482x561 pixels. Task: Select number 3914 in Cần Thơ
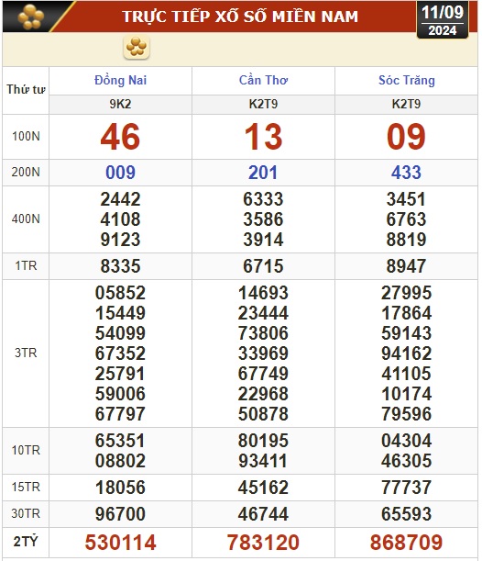263,240
